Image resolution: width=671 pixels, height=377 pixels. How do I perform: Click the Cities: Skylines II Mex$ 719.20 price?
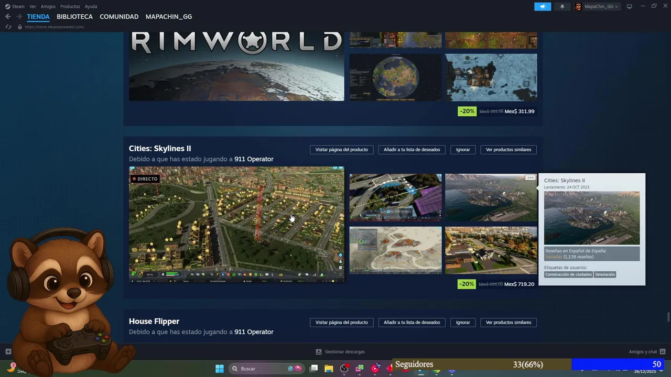(x=520, y=284)
